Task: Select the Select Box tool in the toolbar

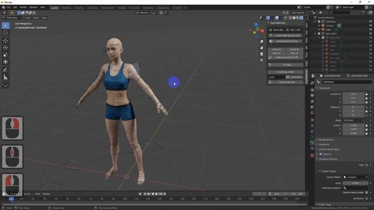Action: (5, 26)
